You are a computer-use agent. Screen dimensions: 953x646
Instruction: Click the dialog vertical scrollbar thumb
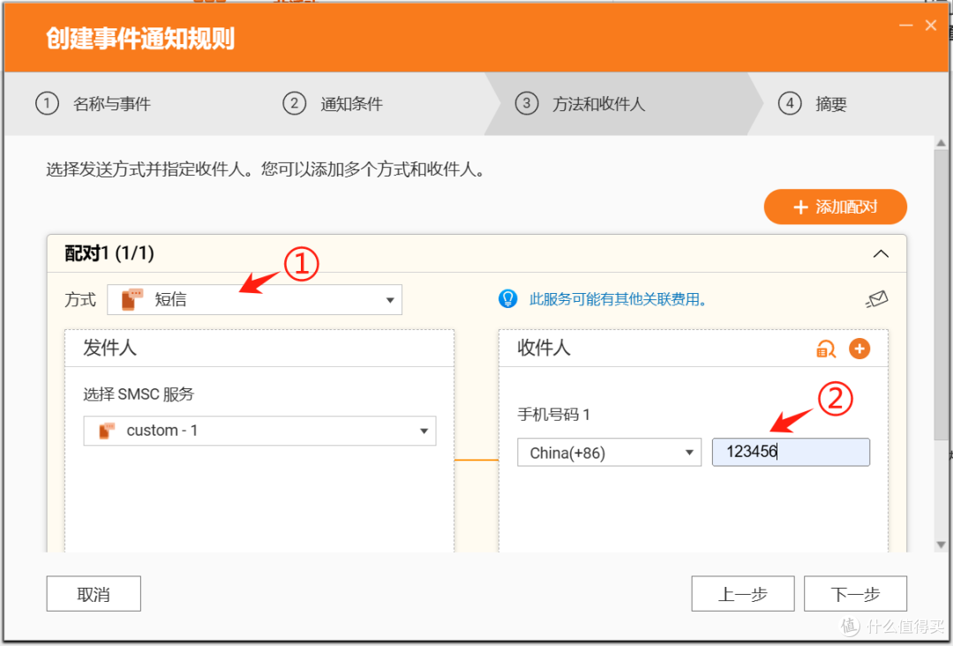[x=941, y=295]
